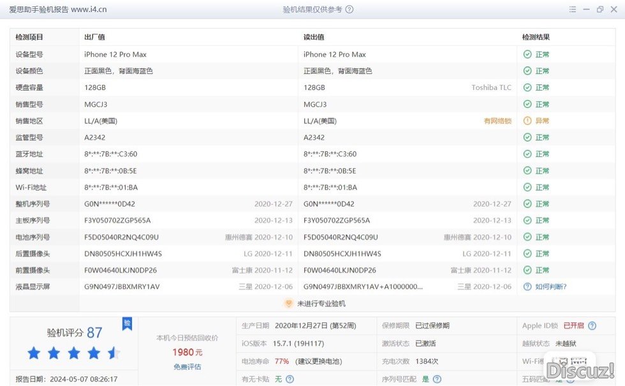Click the 蓝牙地址 row label

(x=29, y=154)
